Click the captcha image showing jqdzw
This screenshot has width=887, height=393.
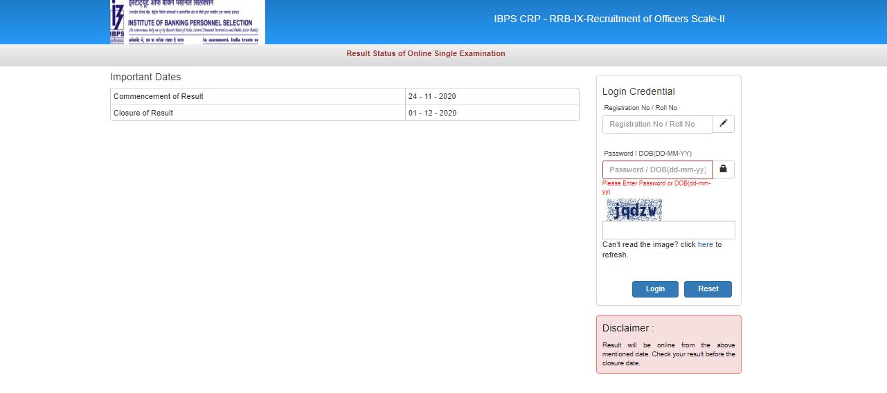pos(634,210)
